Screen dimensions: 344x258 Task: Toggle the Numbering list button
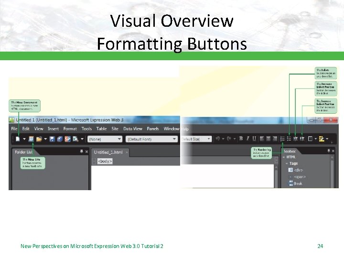pos(282,139)
